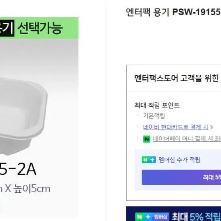The width and height of the screenshot is (221, 221).
Task: Click the product title 엔터팩 용기 PSW-19155
Action: (x=173, y=12)
